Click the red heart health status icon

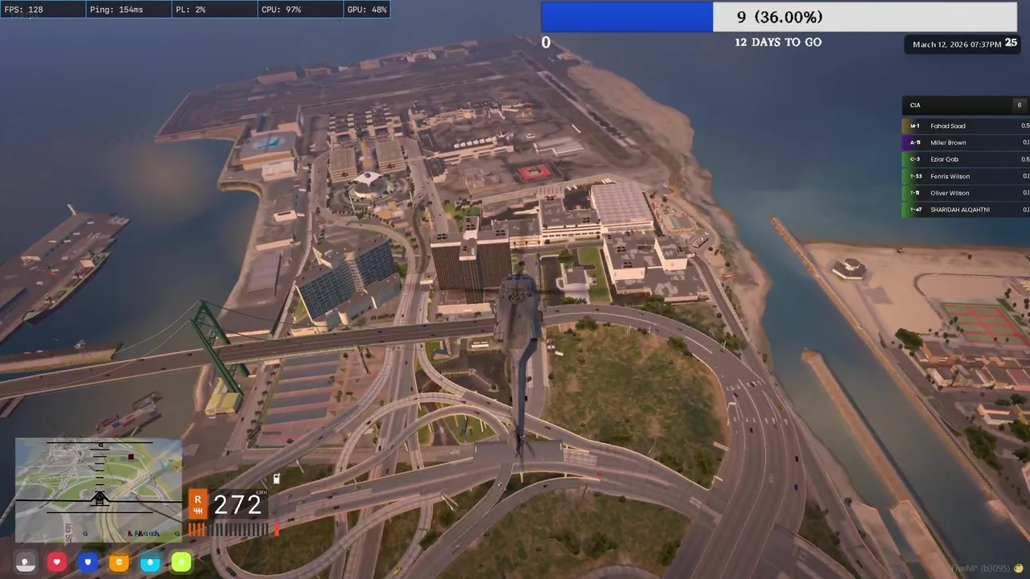57,562
